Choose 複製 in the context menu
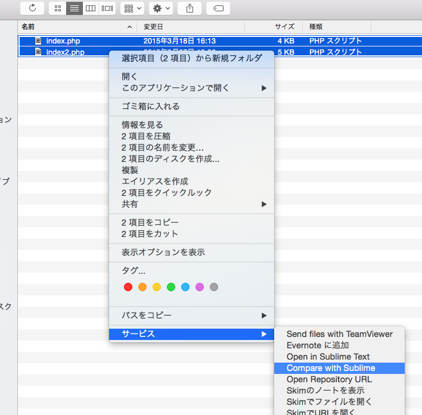The height and width of the screenshot is (415, 422). coord(191,170)
